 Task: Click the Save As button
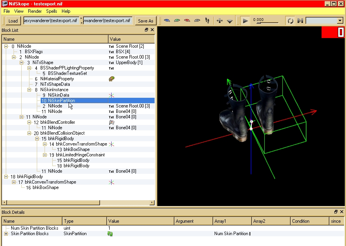point(146,21)
